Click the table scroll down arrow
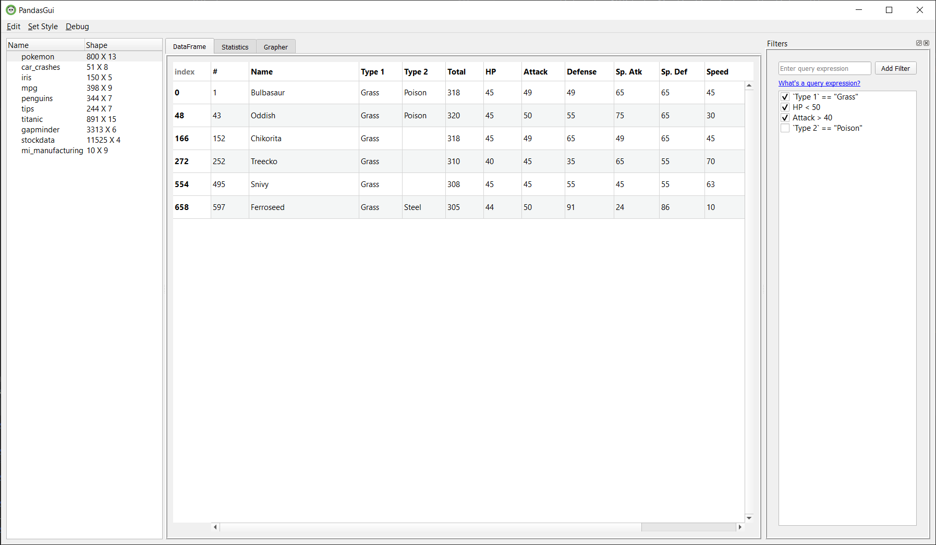 749,518
